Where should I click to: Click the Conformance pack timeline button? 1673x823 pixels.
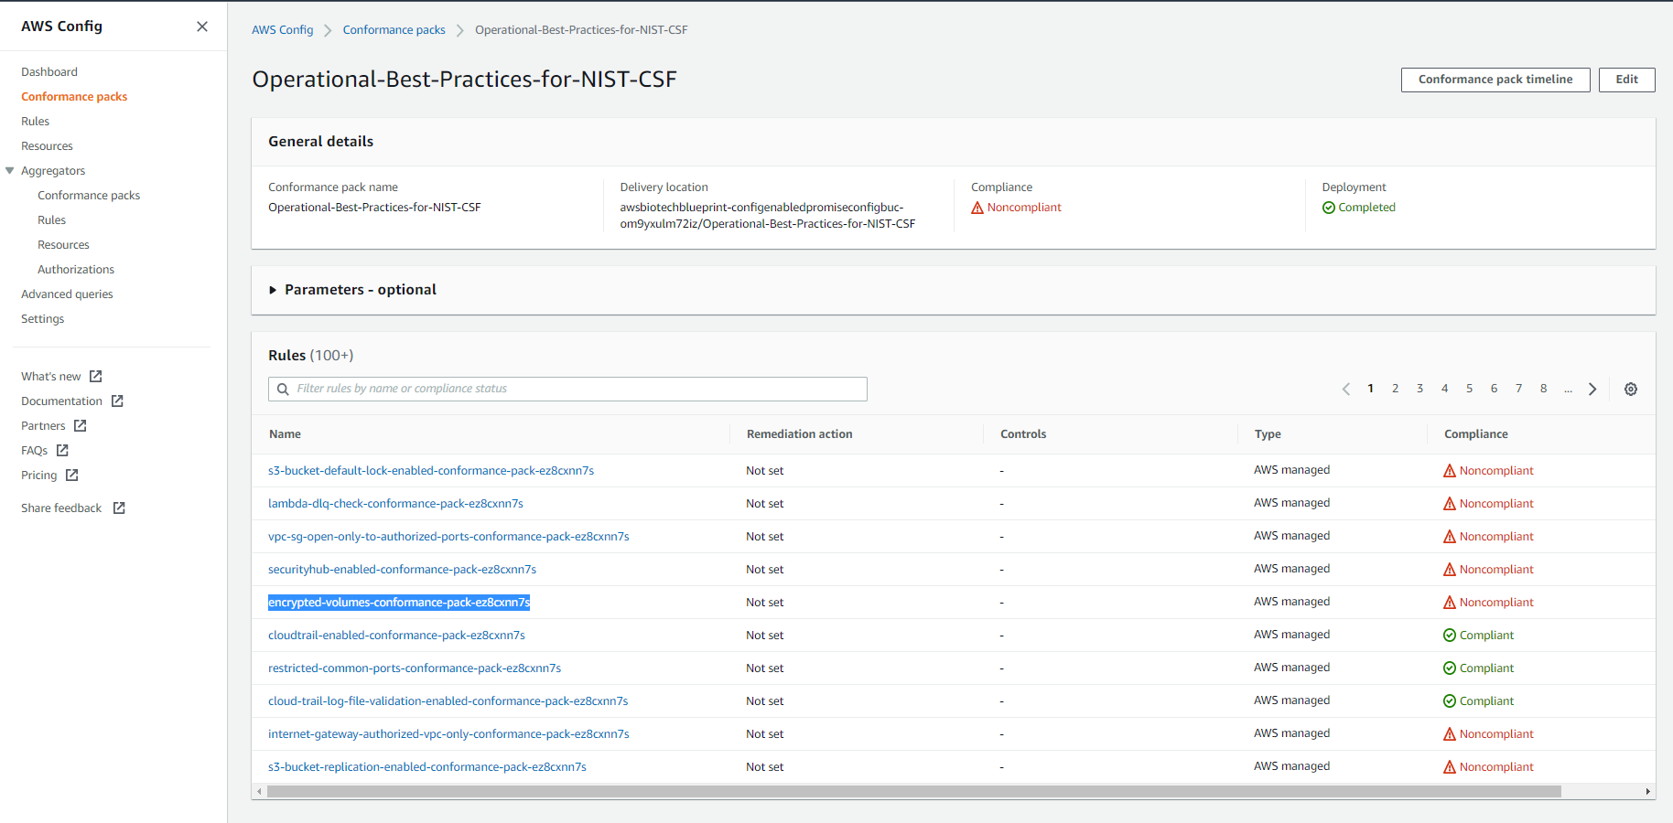(x=1495, y=80)
